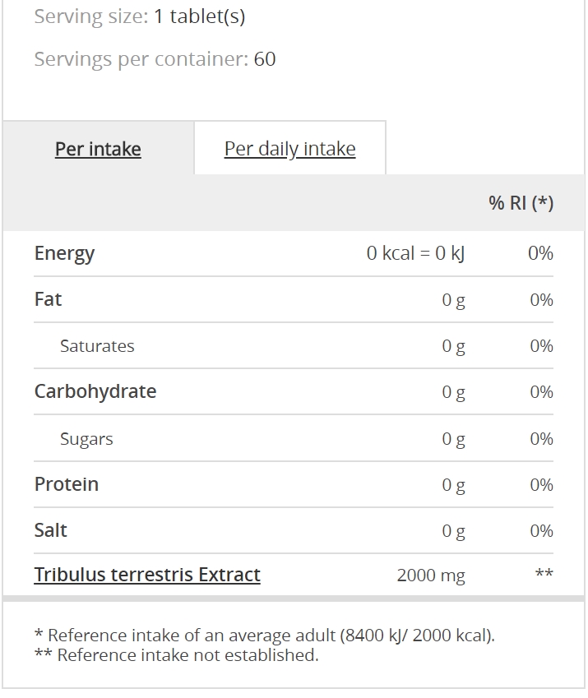Click the average adult reference intake footnote
This screenshot has height=698, width=588.
265,636
